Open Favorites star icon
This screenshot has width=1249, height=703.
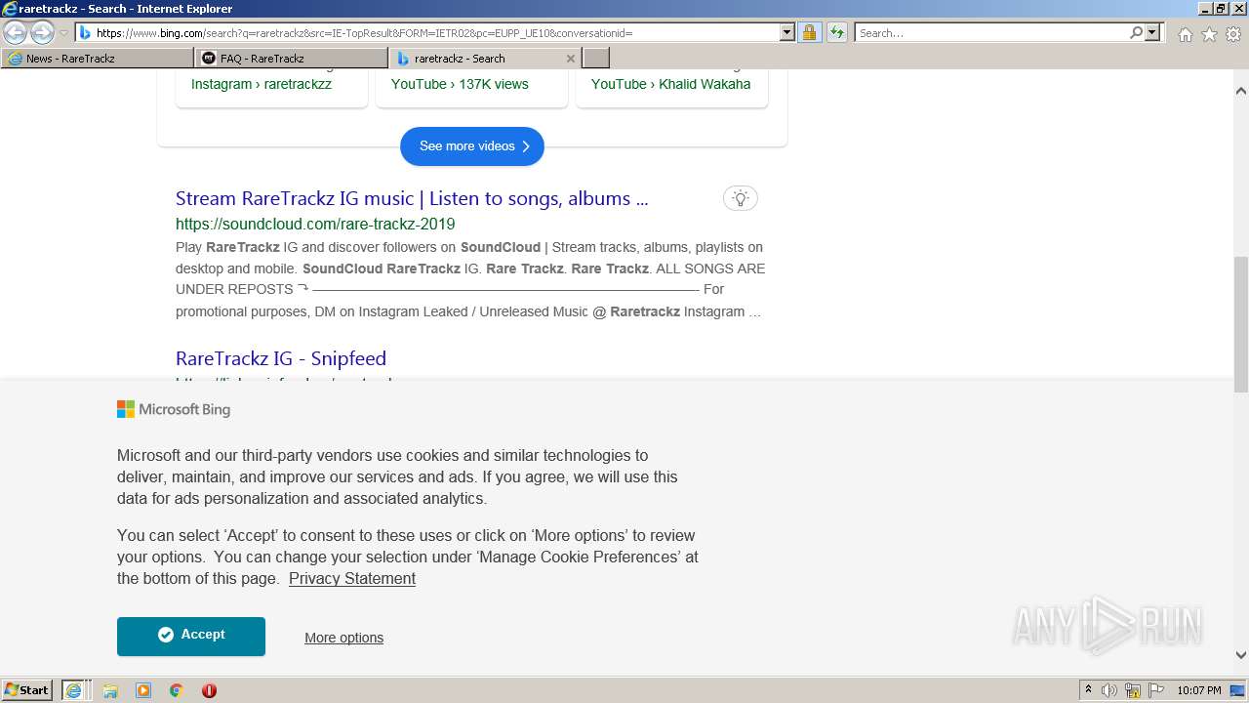pyautogui.click(x=1209, y=34)
